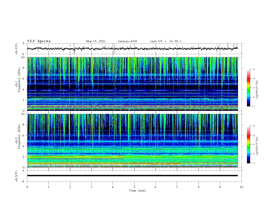Click the 'Time (min)' axis label
This screenshot has height=210, width=272.
pos(137,190)
